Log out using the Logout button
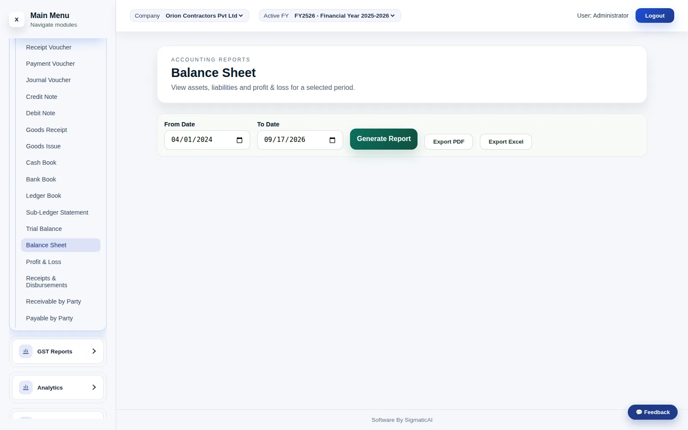Image resolution: width=688 pixels, height=430 pixels. point(654,16)
